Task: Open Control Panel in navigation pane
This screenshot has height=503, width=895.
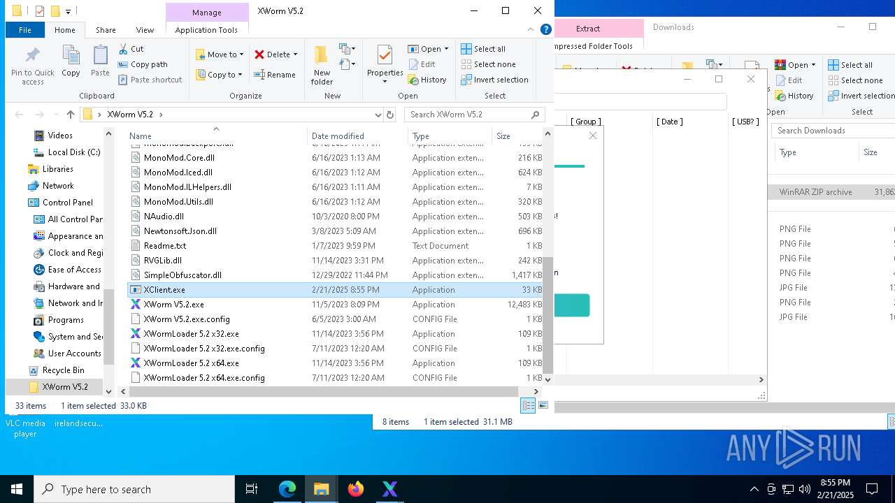Action: [x=67, y=203]
